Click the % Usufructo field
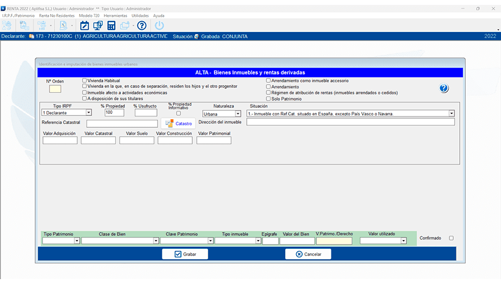The width and height of the screenshot is (501, 284). pos(146,113)
